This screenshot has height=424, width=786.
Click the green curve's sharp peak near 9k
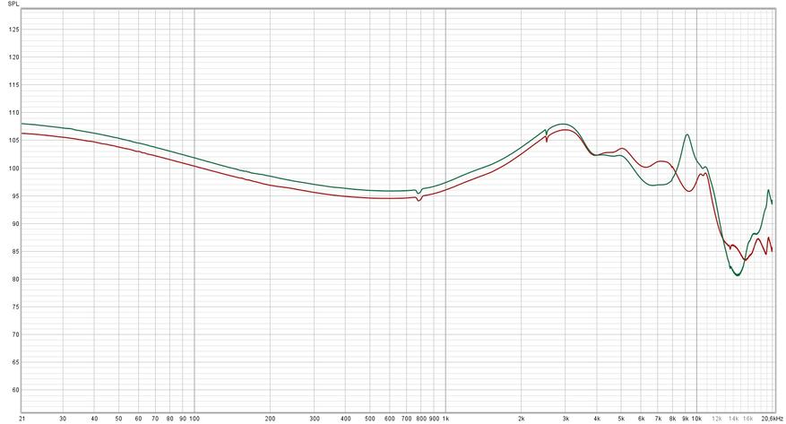point(687,134)
